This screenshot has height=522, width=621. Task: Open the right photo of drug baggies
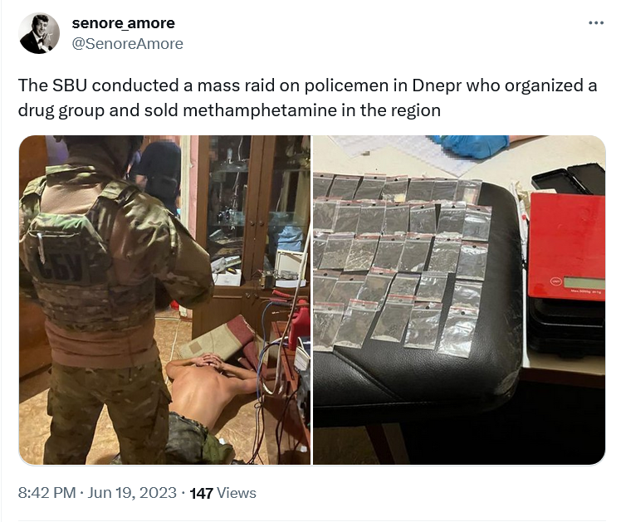pos(459,300)
